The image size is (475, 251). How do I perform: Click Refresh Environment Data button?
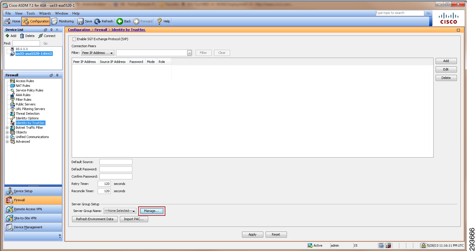click(x=94, y=219)
